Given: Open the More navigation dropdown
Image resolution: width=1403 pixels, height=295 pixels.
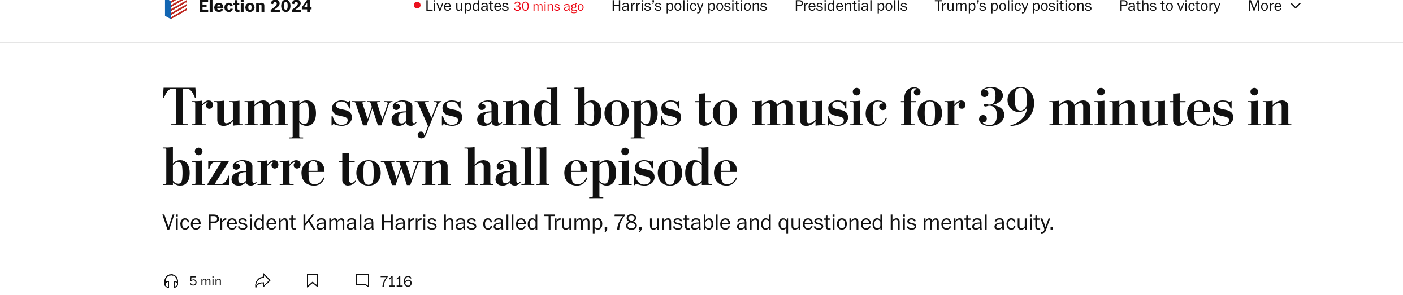Looking at the screenshot, I should tap(1274, 6).
